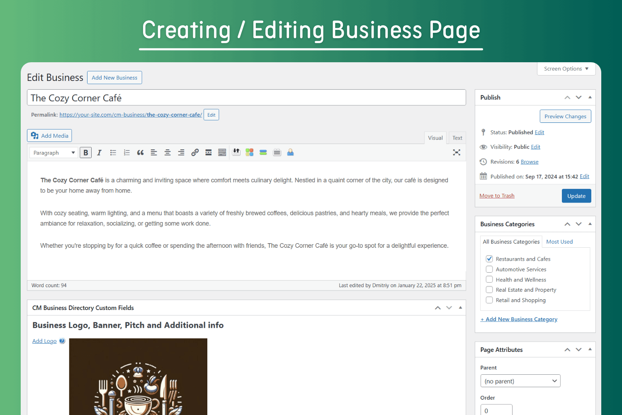
Task: Switch to the Visual editor tab
Action: click(x=435, y=138)
